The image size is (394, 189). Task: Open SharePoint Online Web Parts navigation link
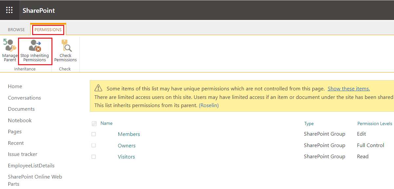[35, 180]
